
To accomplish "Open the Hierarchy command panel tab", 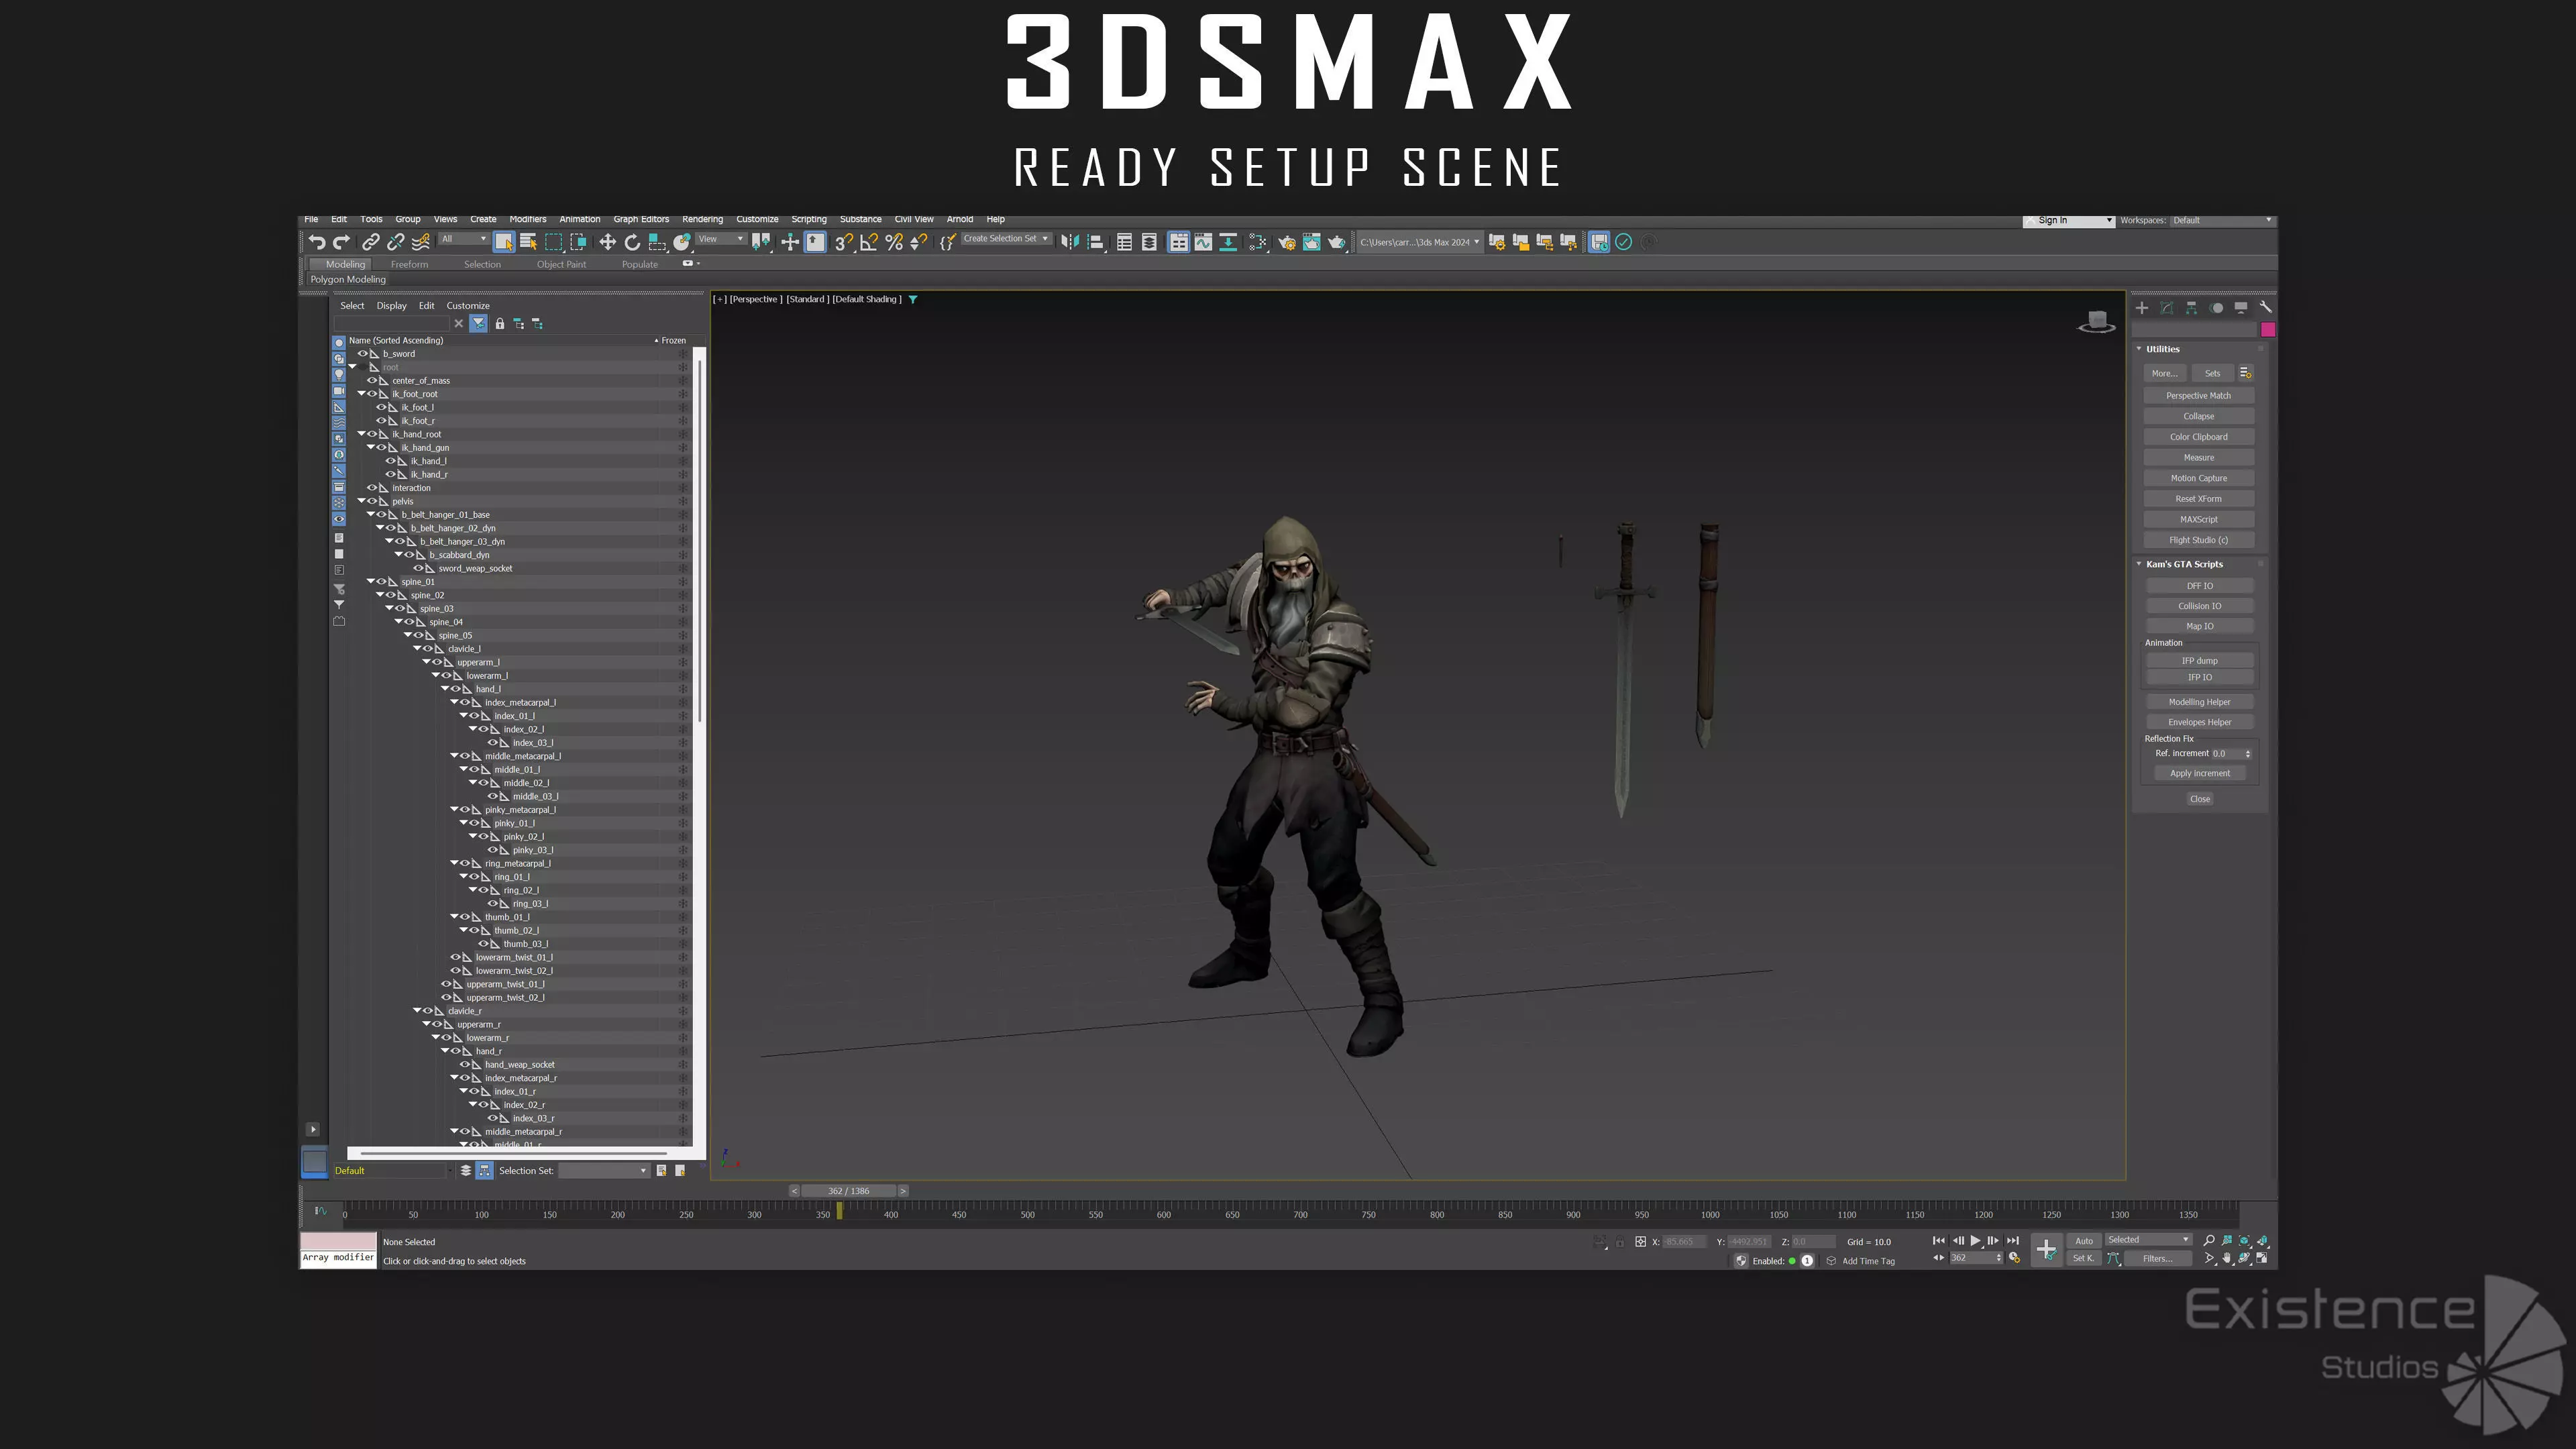I will click(x=2191, y=308).
